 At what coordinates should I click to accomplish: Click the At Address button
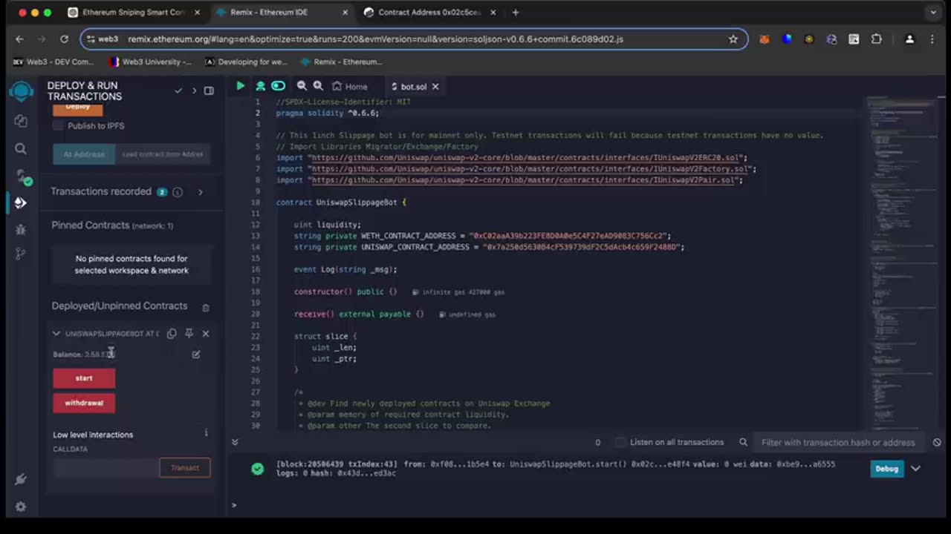(84, 154)
